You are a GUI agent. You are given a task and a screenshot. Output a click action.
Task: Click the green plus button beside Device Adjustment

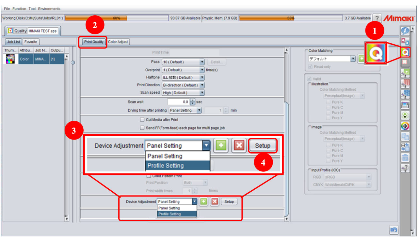pos(221,145)
